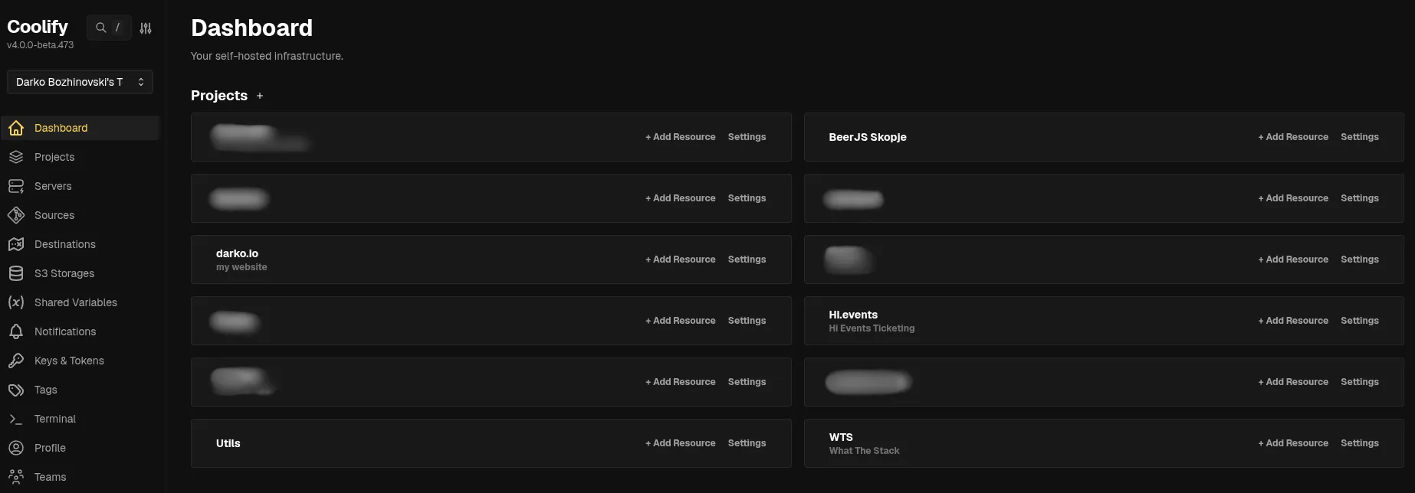Image resolution: width=1415 pixels, height=493 pixels.
Task: Open the Darko Bozhinovski's Team selector
Action: pos(80,82)
